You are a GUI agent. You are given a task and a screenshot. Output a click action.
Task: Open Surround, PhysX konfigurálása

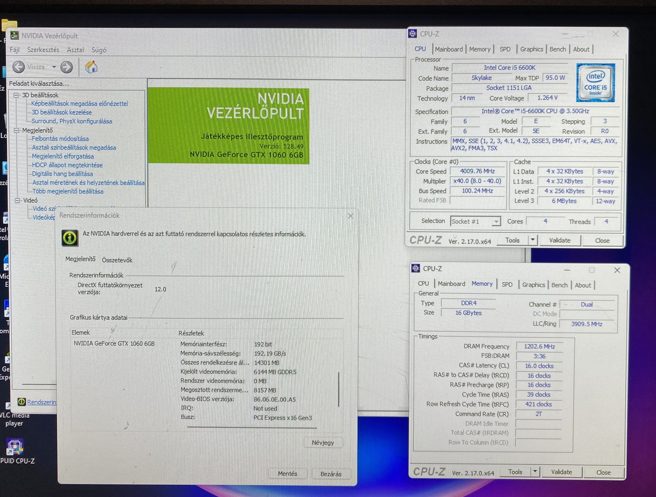(72, 121)
